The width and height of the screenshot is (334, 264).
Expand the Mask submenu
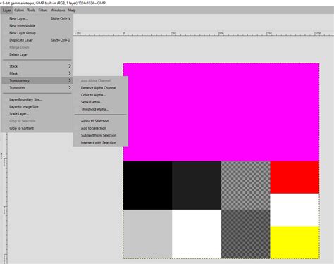(37, 73)
